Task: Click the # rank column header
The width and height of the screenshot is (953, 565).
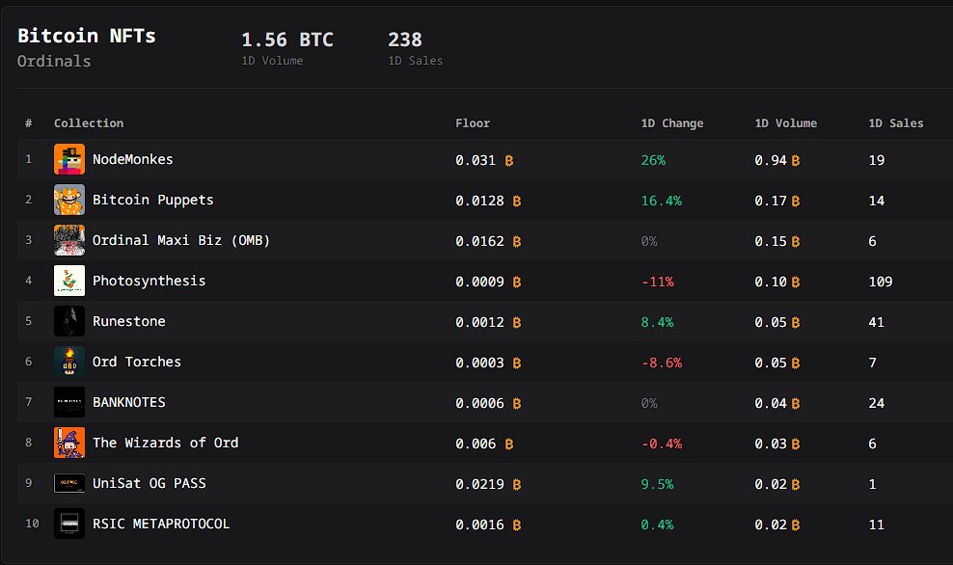Action: coord(29,123)
